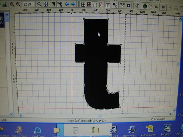Click the zoom in magnifier icon
Viewport: 183px width, 137px height.
click(x=12, y=4)
